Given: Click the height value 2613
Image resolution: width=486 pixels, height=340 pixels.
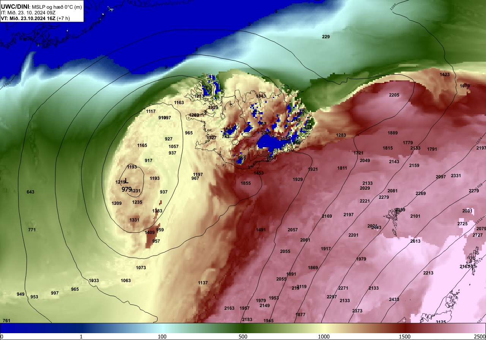Looking at the screenshot, I should click(415, 241).
